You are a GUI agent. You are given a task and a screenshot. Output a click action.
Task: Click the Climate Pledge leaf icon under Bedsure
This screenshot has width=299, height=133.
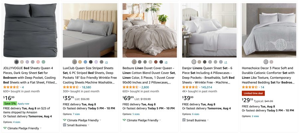coord(124,120)
